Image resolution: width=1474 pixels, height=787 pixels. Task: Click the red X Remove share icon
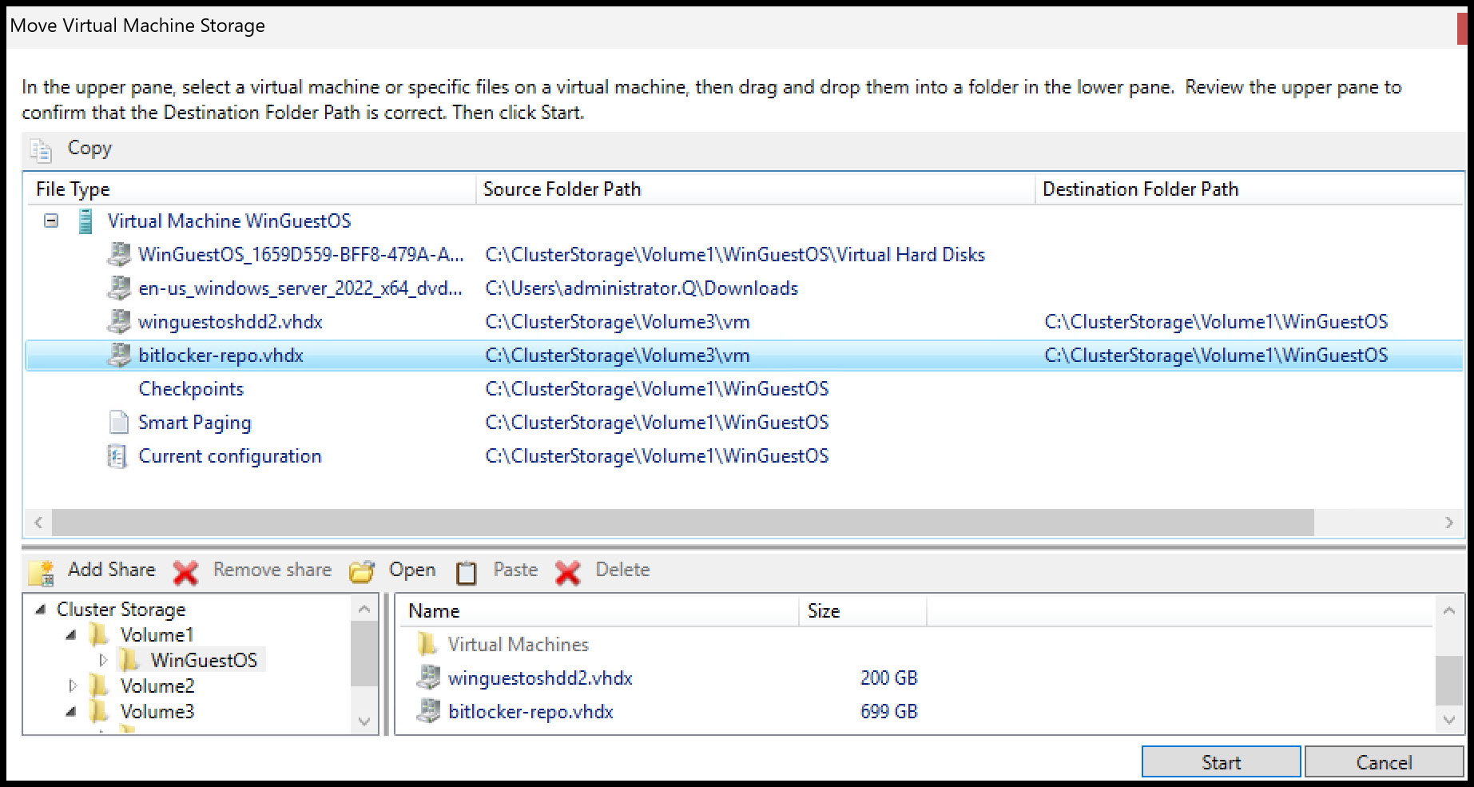tap(185, 572)
